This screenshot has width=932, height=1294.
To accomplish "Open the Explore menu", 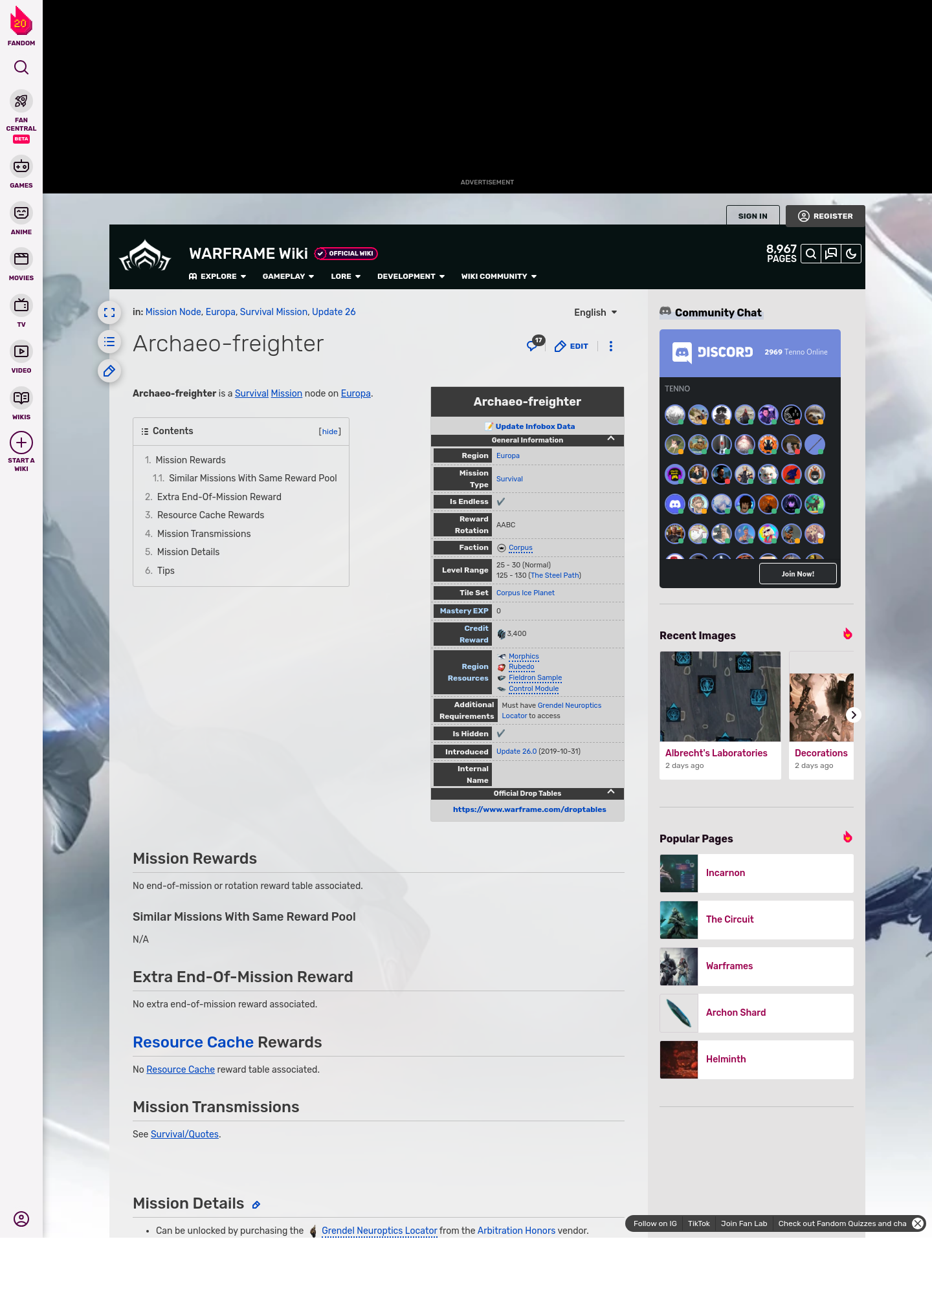I will tap(217, 276).
